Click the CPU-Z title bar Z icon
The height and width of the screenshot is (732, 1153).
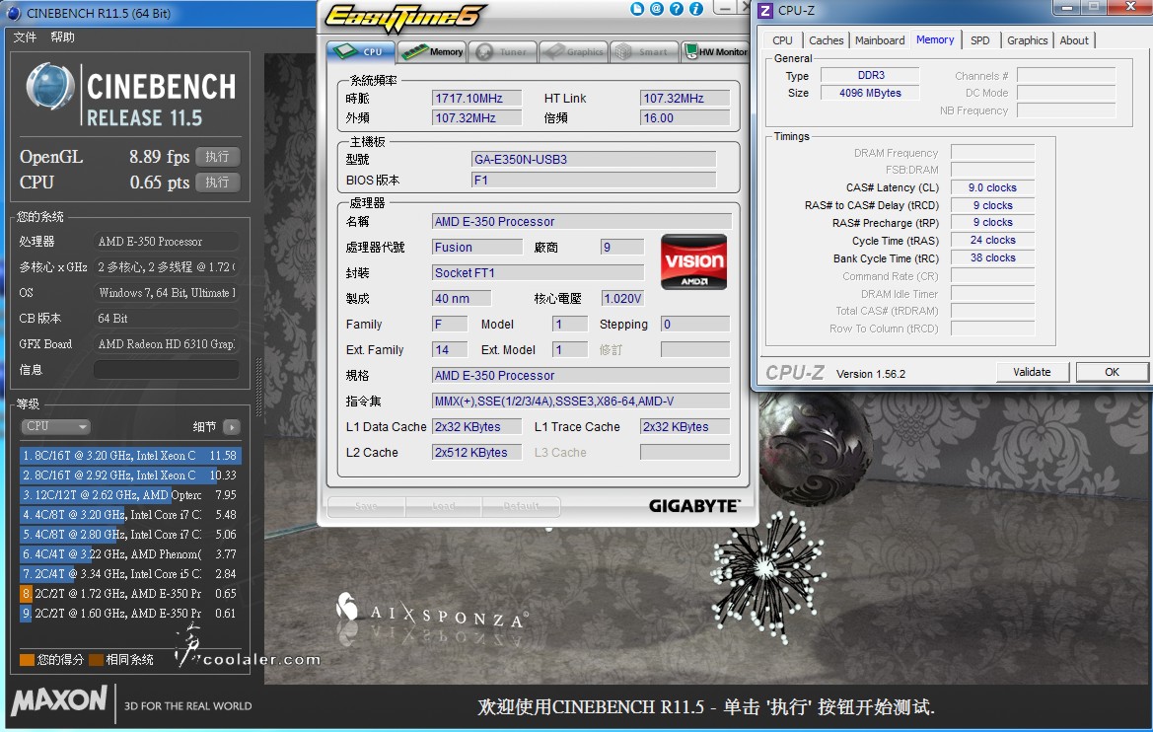(x=764, y=10)
